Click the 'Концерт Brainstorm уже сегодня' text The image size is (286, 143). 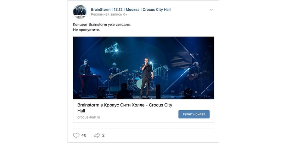click(x=102, y=24)
